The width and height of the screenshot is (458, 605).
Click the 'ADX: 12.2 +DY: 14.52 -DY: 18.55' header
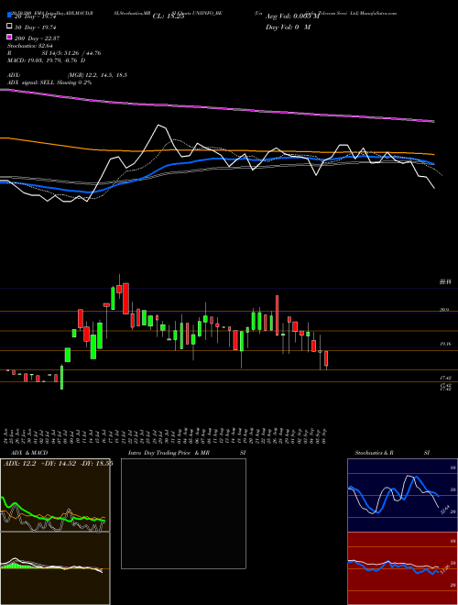(58, 464)
